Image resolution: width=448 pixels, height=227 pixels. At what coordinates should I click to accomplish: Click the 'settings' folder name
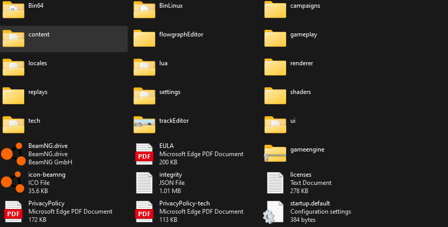(170, 92)
